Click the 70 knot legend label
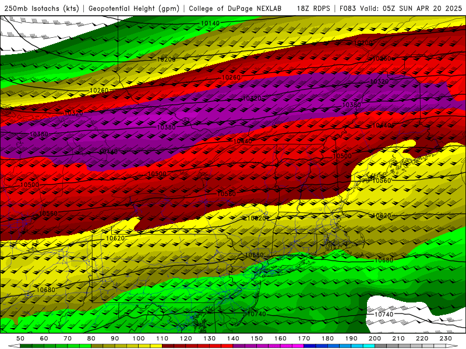This screenshot has height=349, width=466. [68, 339]
